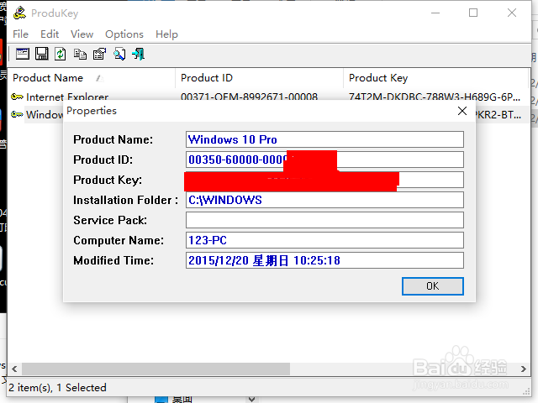This screenshot has width=538, height=403.
Task: Sort by Product Key column header
Action: (x=435, y=78)
